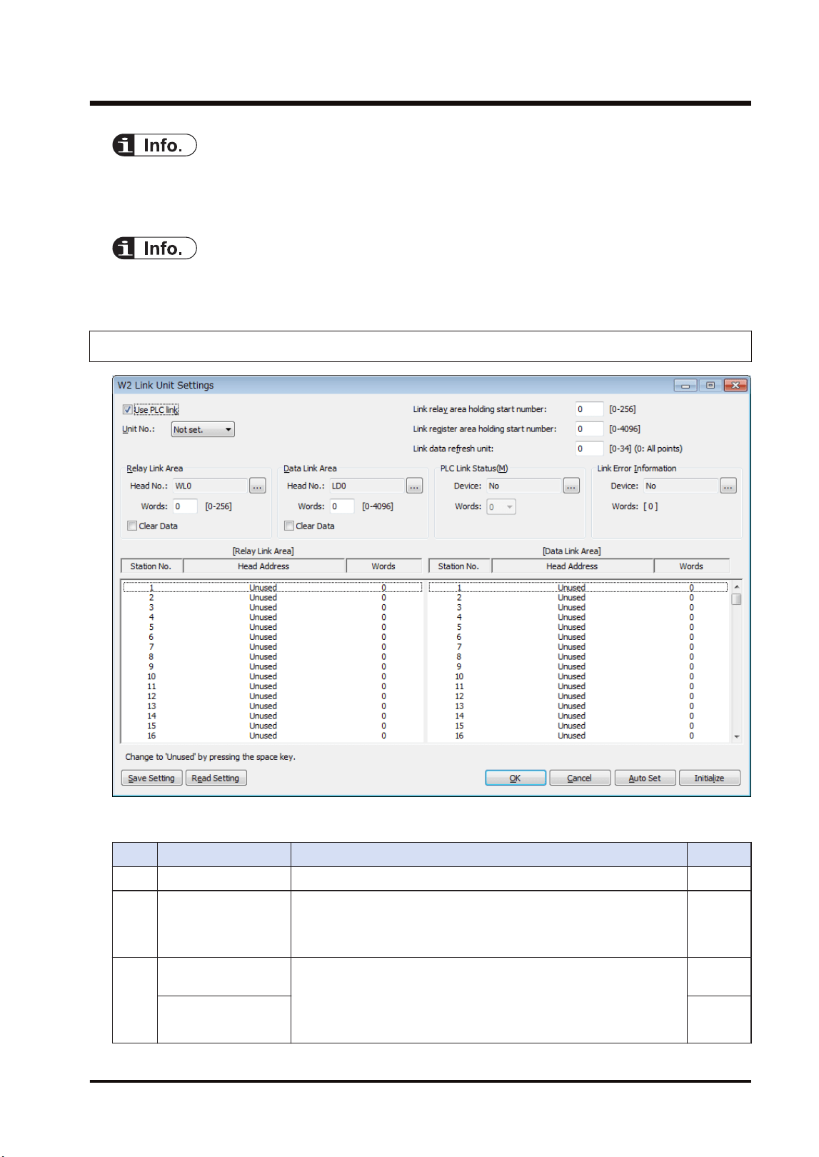Open PLC Link Status Words dropdown
The height and width of the screenshot is (1157, 819).
[x=501, y=507]
